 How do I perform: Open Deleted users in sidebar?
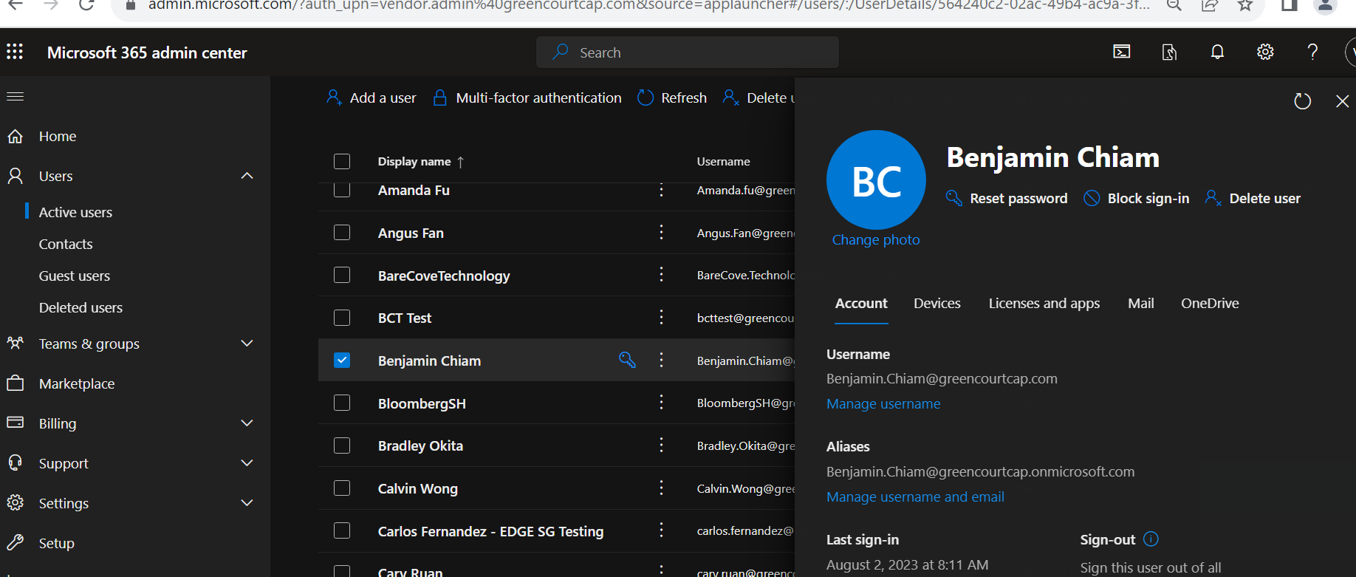point(81,307)
